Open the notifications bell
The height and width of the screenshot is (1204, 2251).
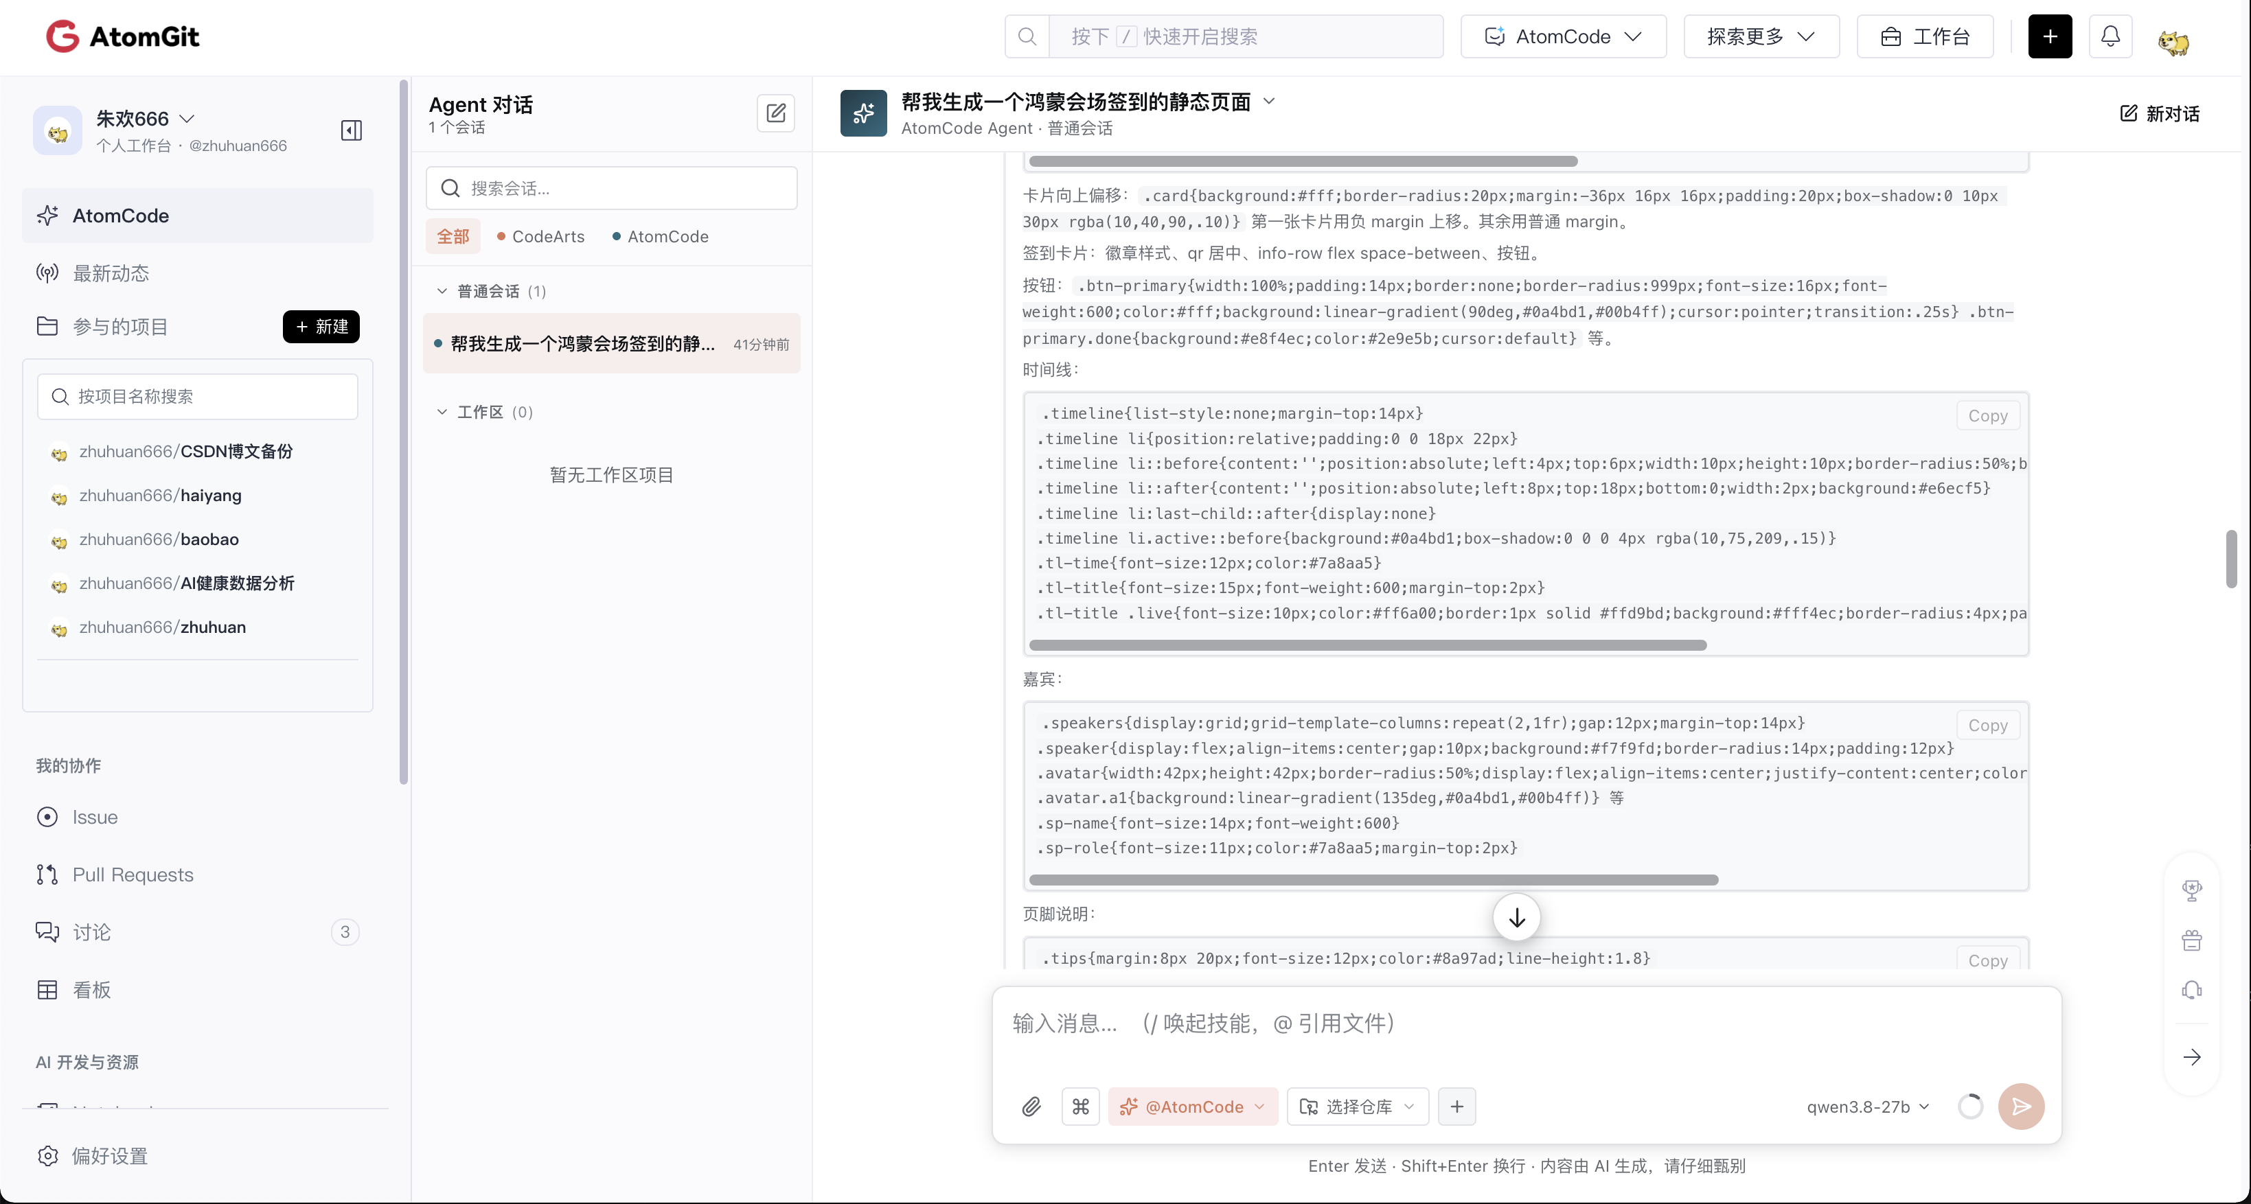pyautogui.click(x=2110, y=36)
